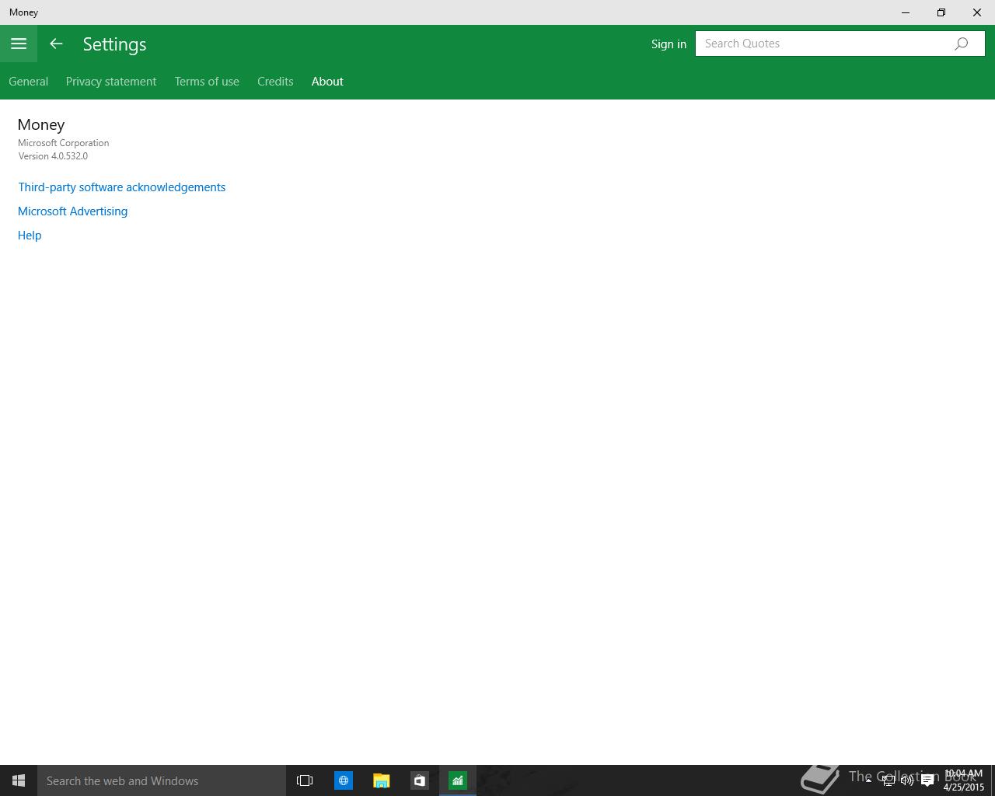This screenshot has height=796, width=995.
Task: Close the Money window
Action: point(977,12)
